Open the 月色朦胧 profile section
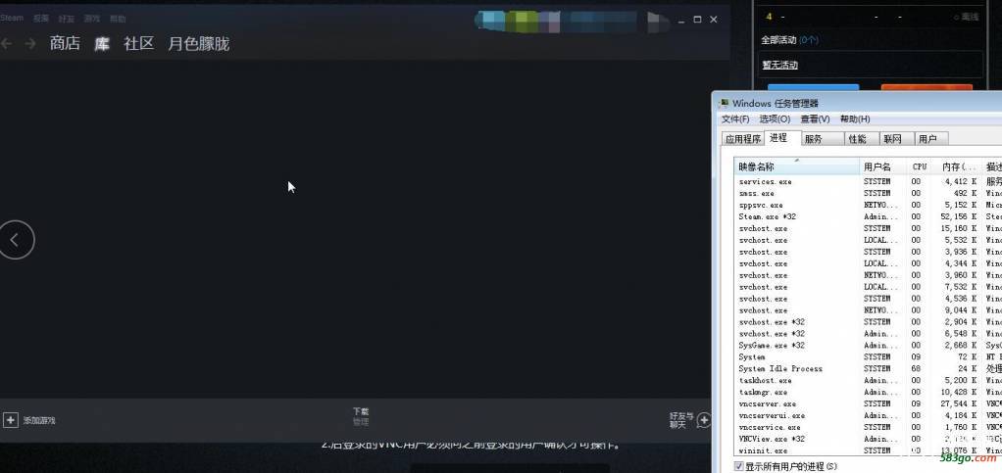The image size is (1002, 473). (x=199, y=43)
